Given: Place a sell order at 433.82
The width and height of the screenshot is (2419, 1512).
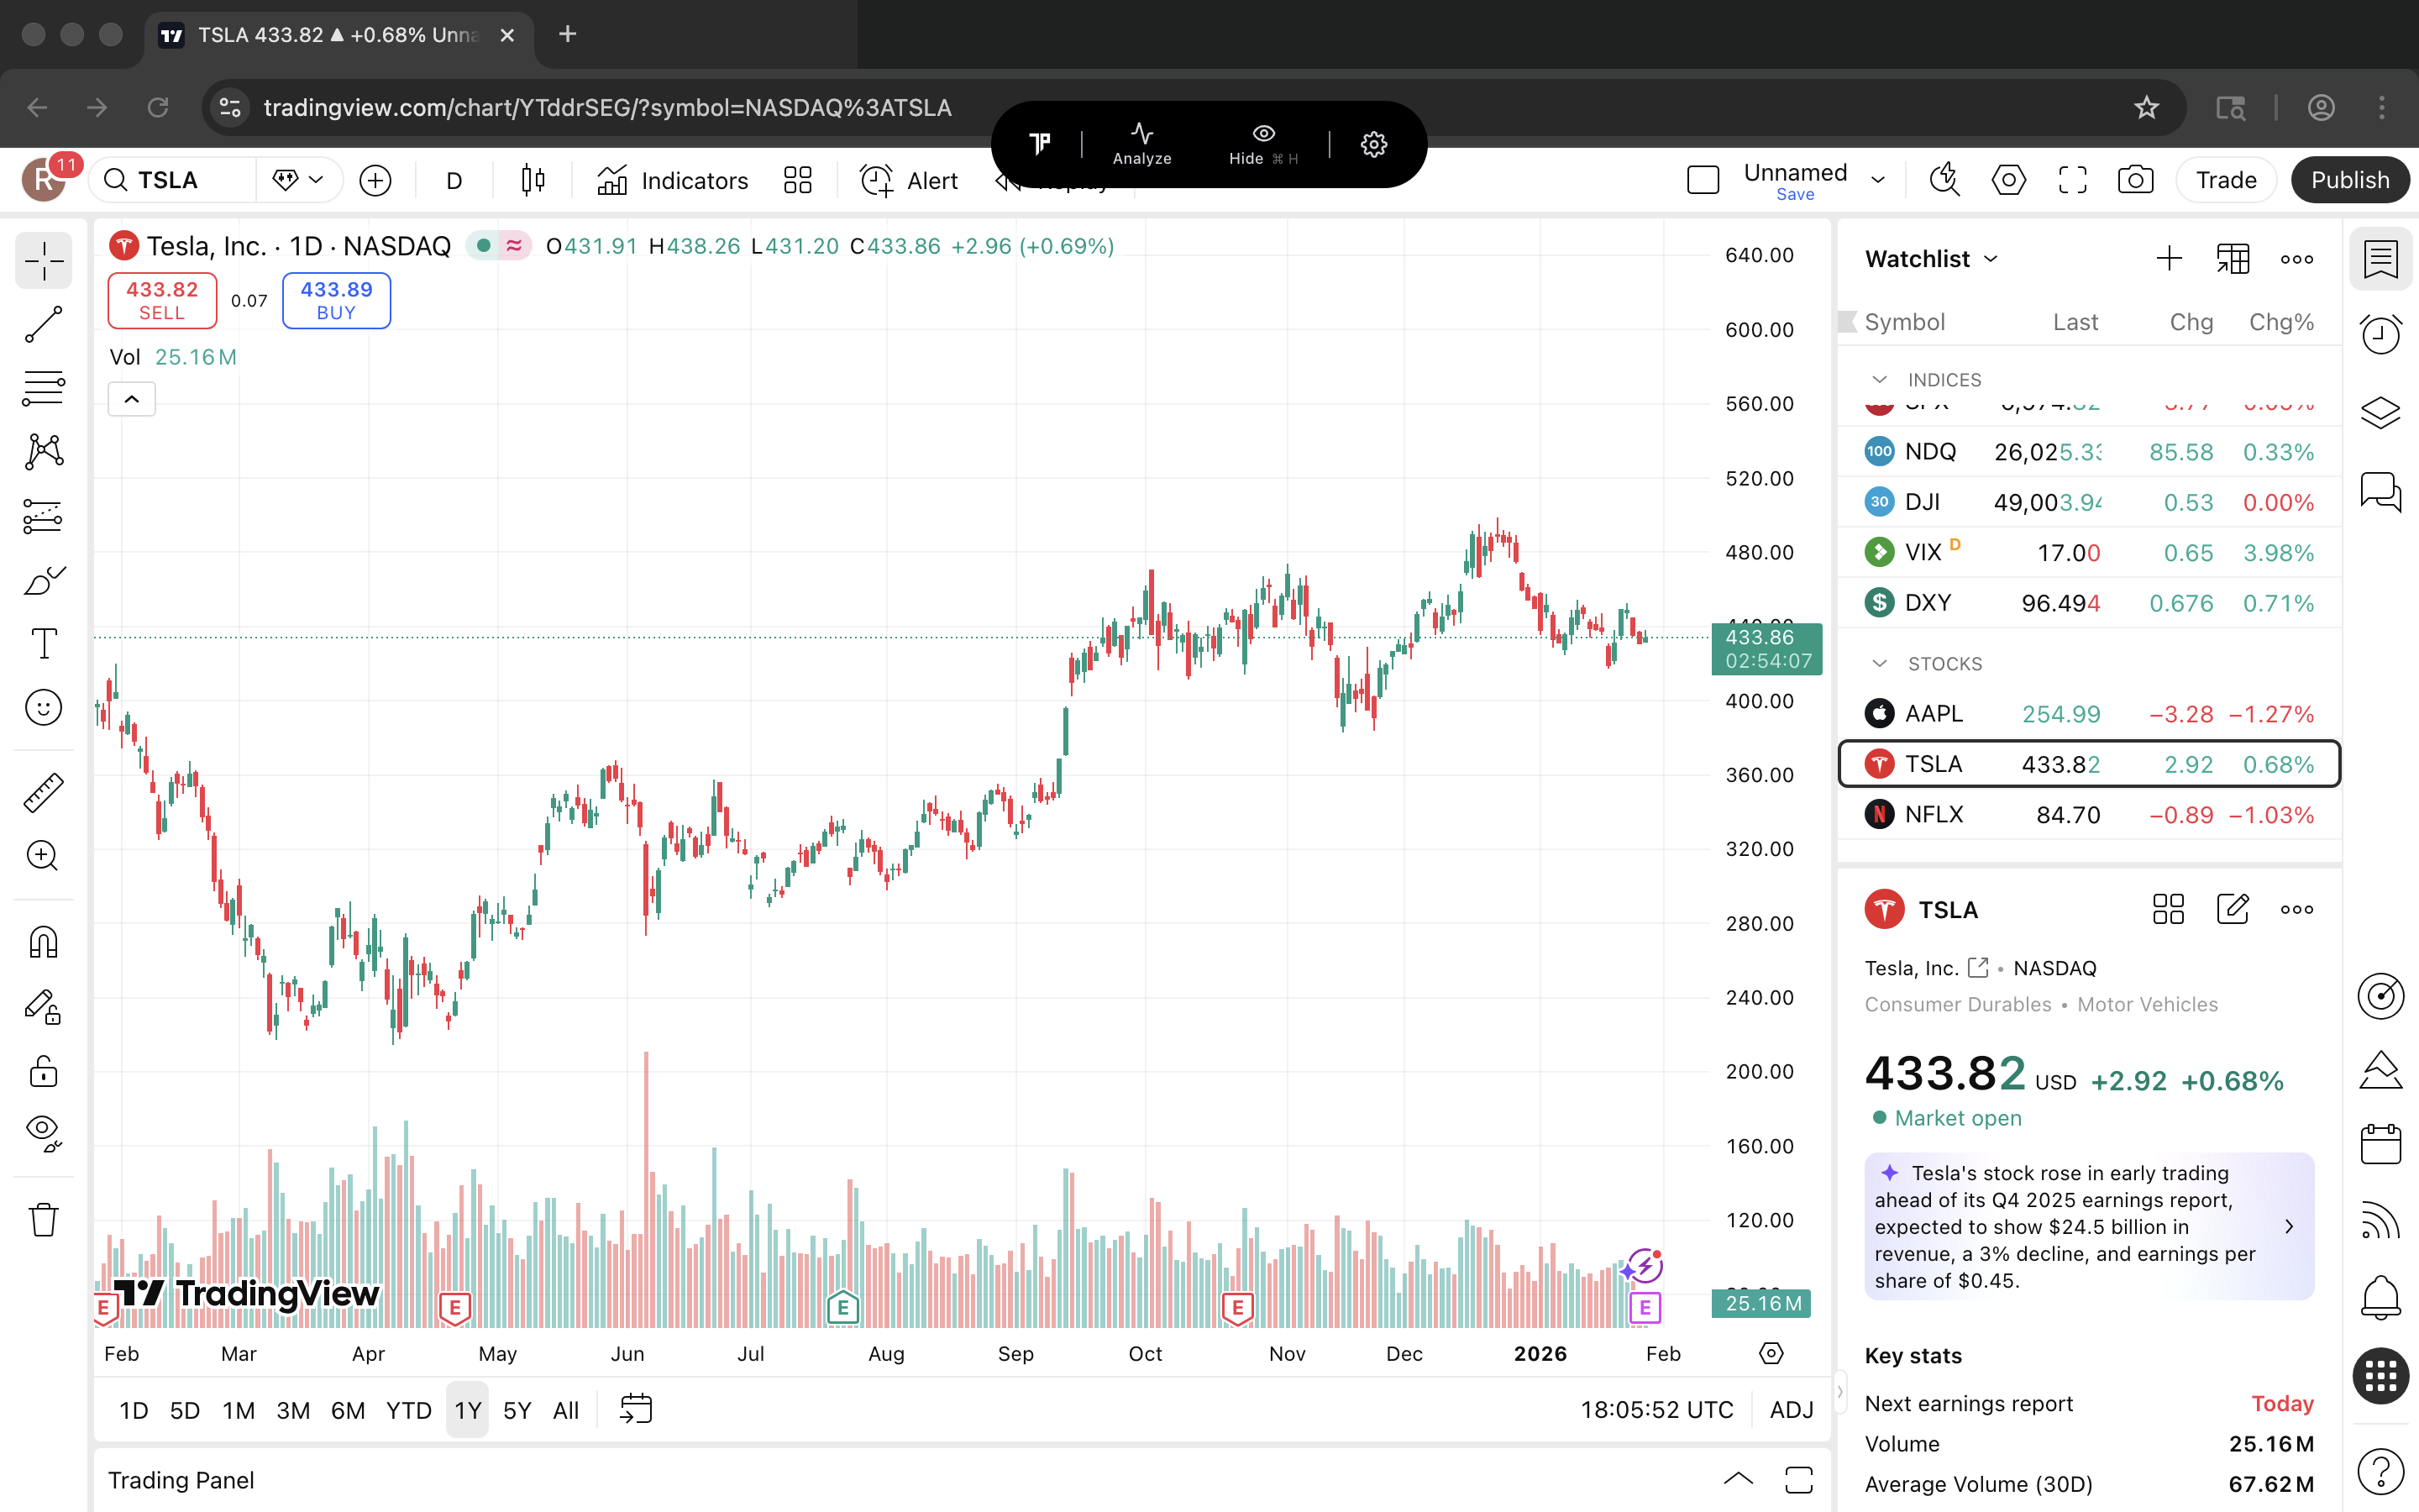Looking at the screenshot, I should 161,300.
